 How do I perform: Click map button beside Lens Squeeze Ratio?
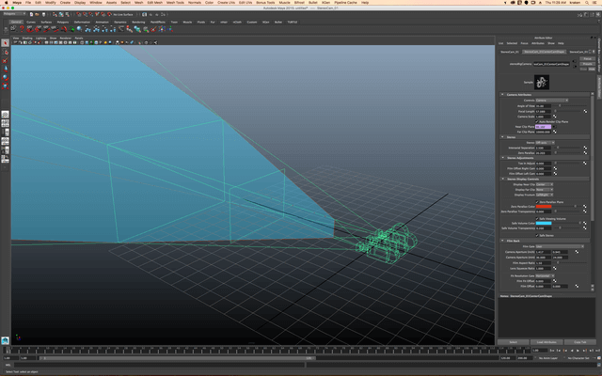coord(554,268)
